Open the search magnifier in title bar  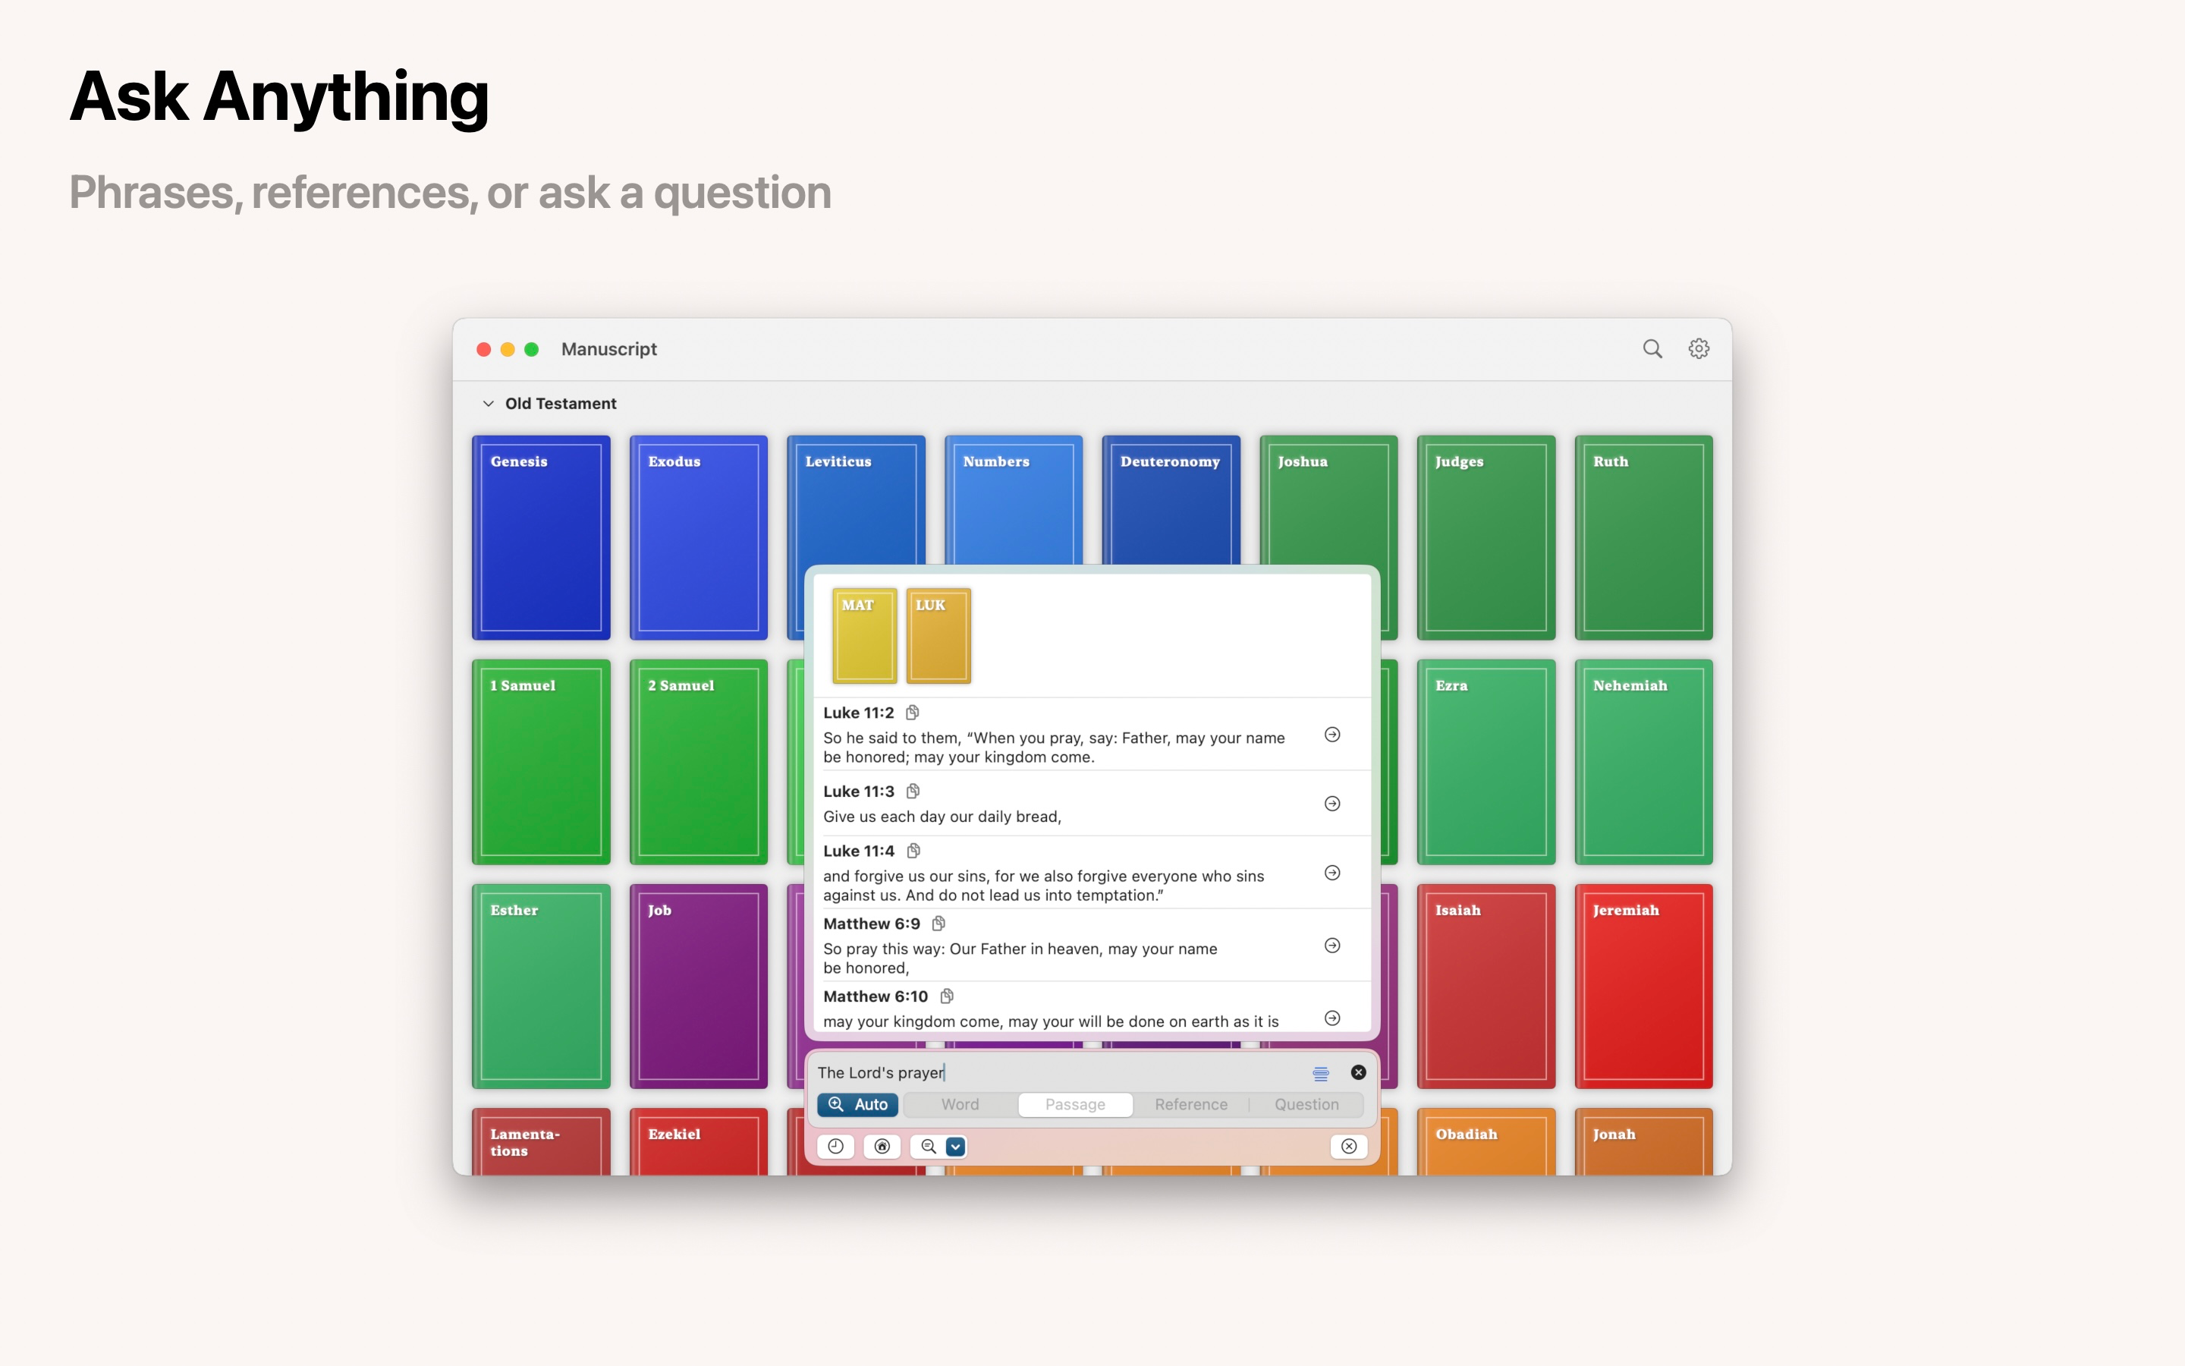click(x=1652, y=349)
